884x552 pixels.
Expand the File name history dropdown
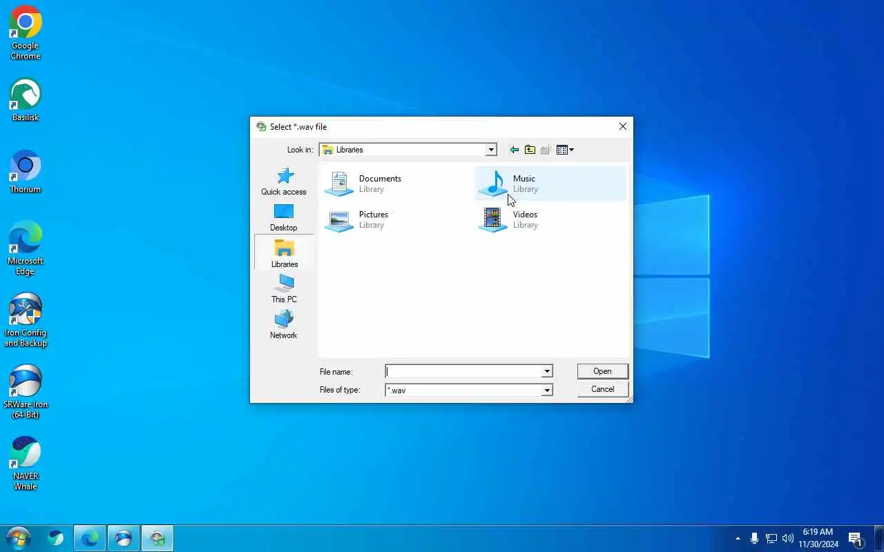[x=547, y=372]
